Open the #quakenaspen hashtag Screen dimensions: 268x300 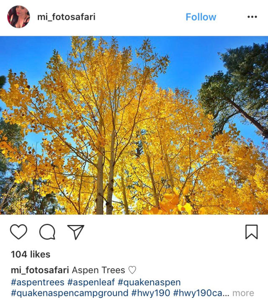pos(149,282)
